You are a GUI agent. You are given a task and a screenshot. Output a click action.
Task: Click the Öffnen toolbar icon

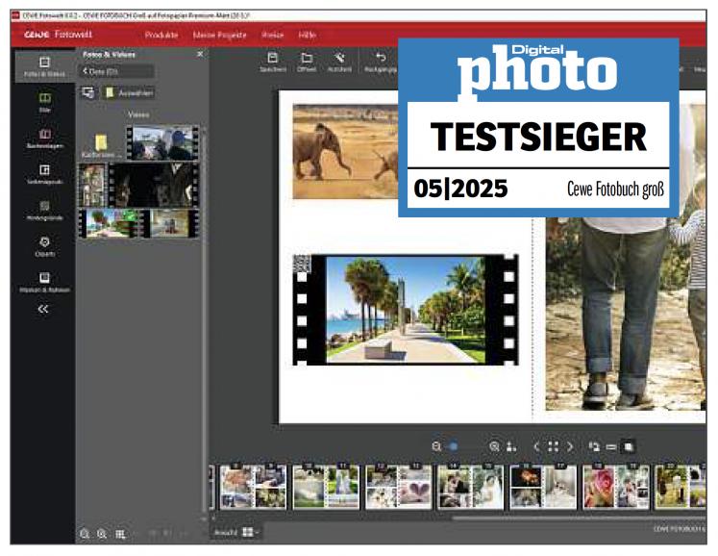click(307, 62)
